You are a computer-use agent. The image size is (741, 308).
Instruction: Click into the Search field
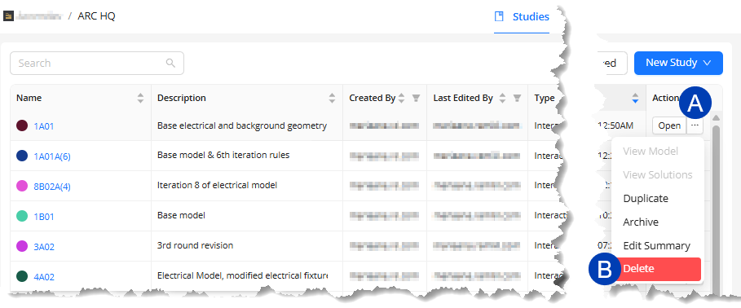[97, 64]
